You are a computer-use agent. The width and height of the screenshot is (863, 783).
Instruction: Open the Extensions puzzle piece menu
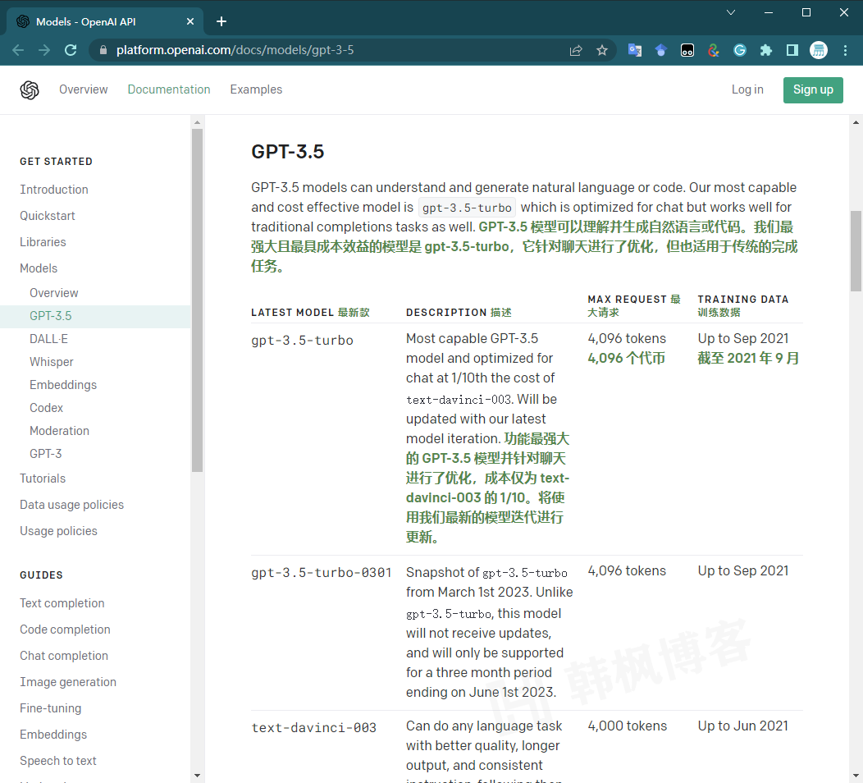[766, 50]
